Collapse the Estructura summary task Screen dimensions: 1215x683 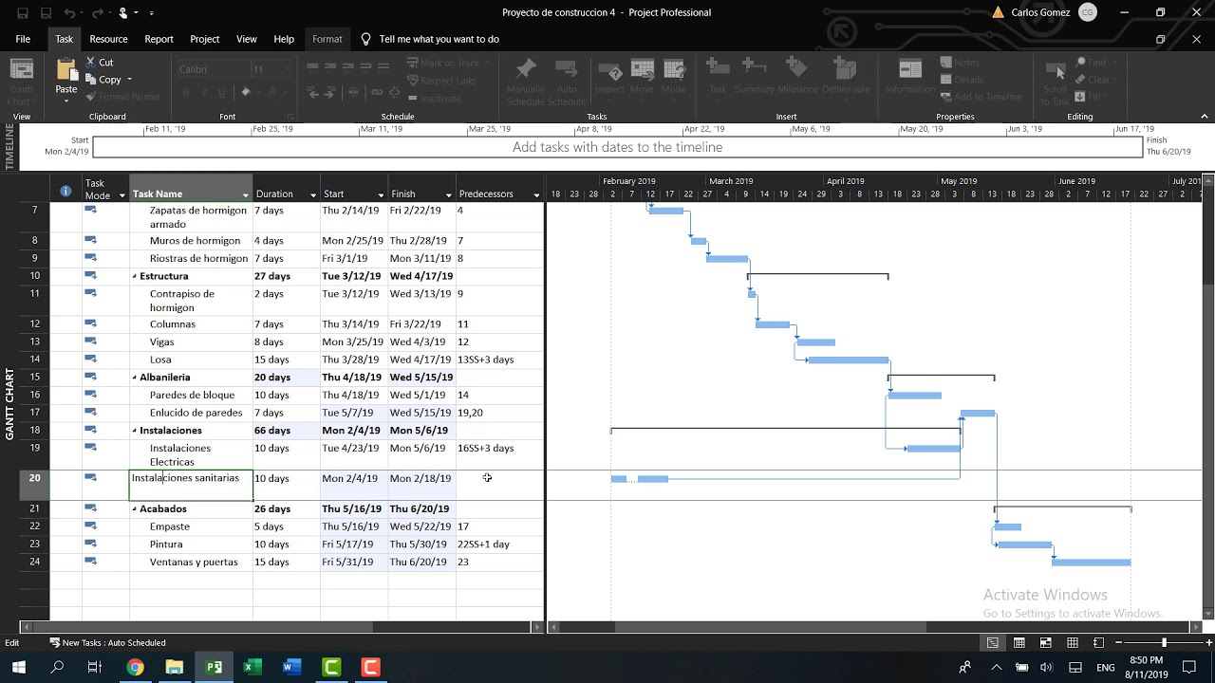135,276
